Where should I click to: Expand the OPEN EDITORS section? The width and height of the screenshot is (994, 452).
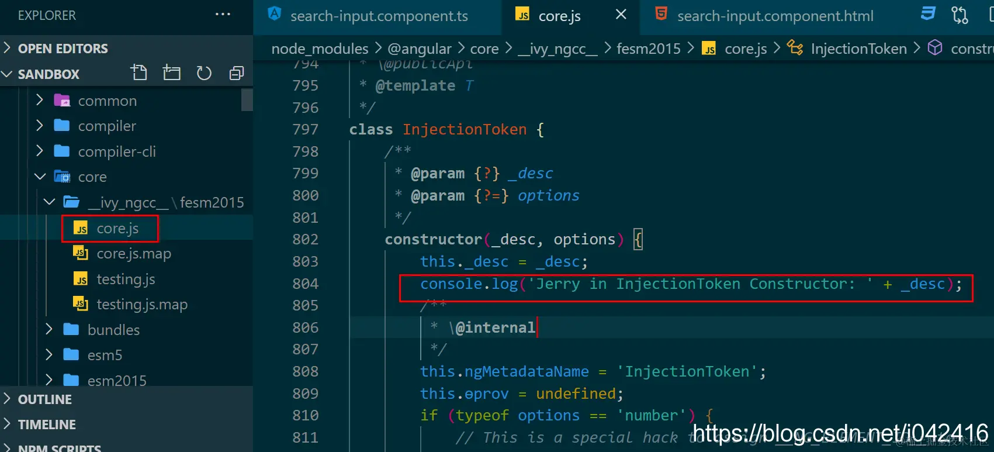point(126,49)
